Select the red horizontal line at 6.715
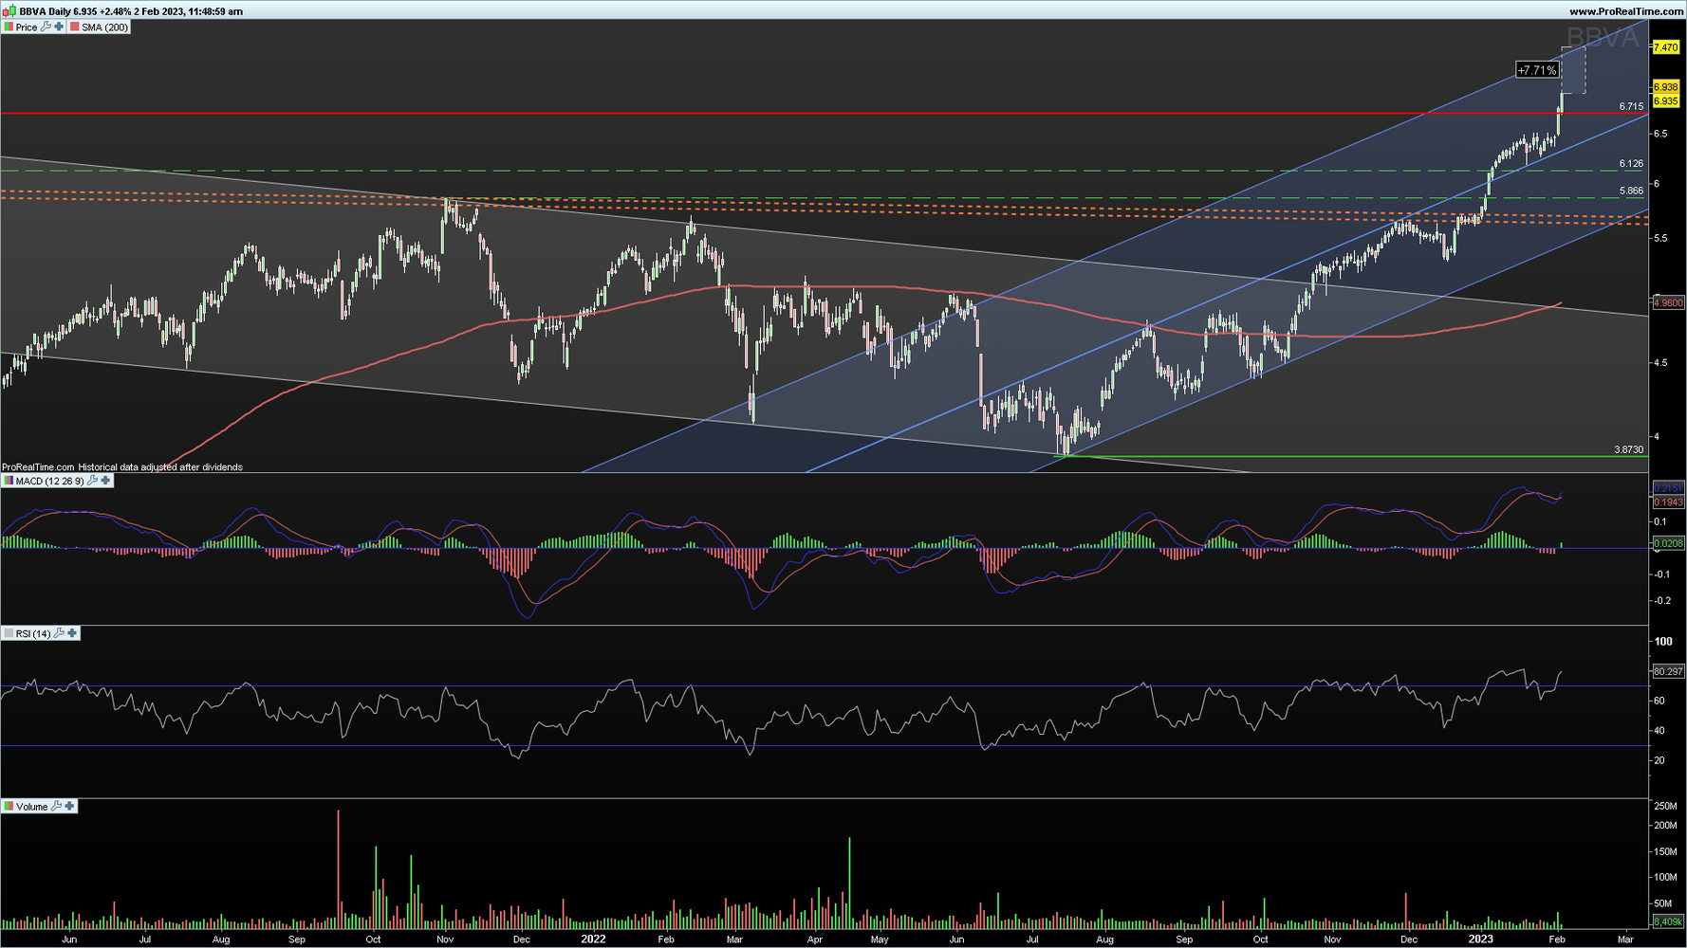The height and width of the screenshot is (948, 1687). (x=824, y=114)
